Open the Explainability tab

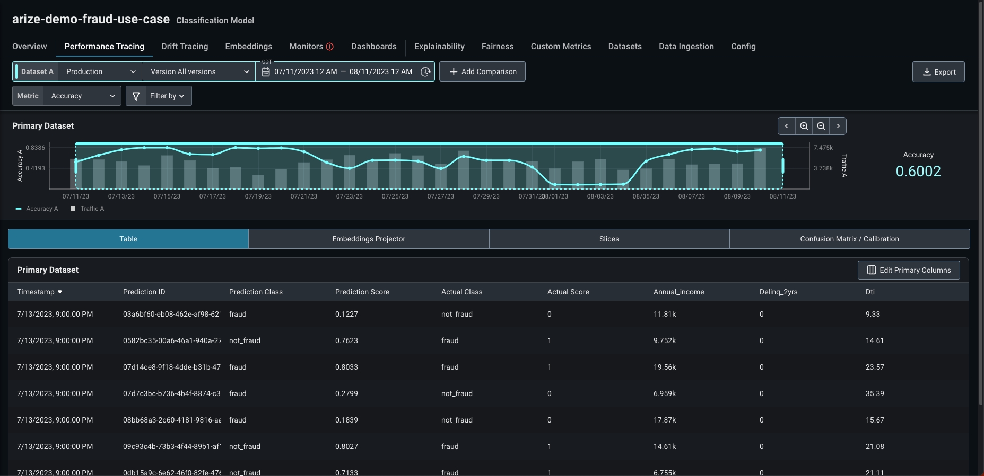[x=439, y=47]
